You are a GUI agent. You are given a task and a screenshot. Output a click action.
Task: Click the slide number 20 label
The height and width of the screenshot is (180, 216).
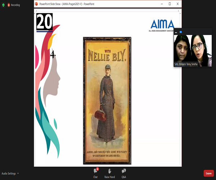(x=45, y=22)
